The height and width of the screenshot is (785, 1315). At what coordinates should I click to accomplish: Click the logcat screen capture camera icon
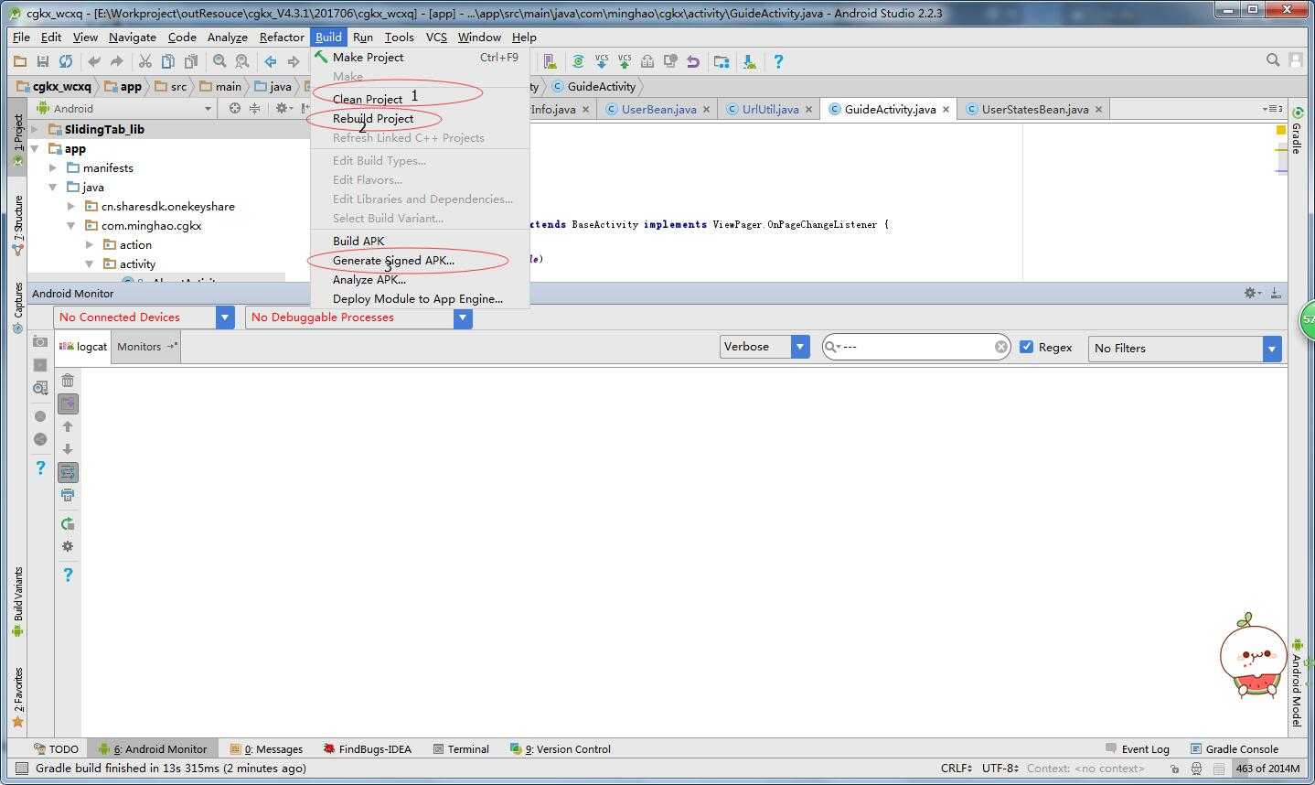(40, 341)
